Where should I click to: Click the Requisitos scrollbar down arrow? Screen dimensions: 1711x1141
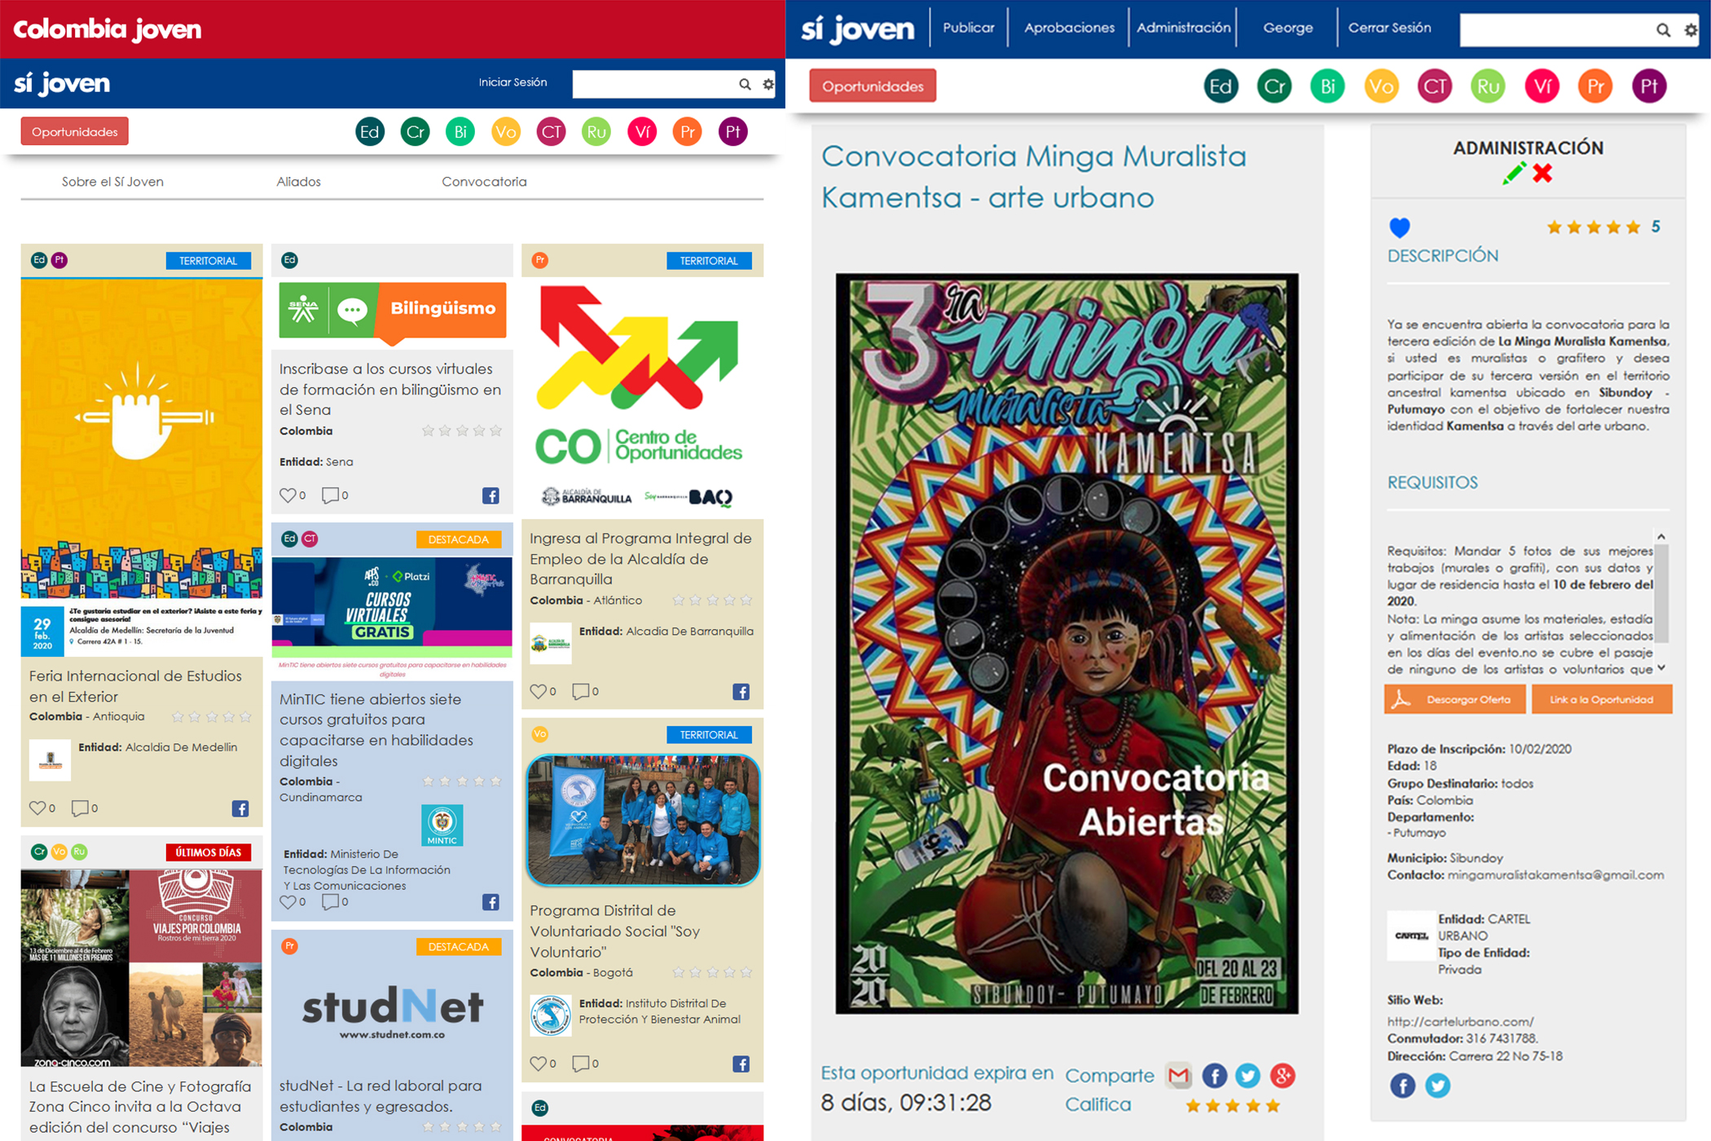pos(1661,668)
